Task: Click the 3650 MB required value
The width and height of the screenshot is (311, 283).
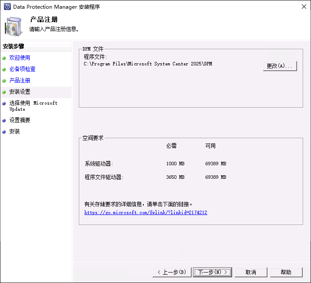Action: click(176, 177)
